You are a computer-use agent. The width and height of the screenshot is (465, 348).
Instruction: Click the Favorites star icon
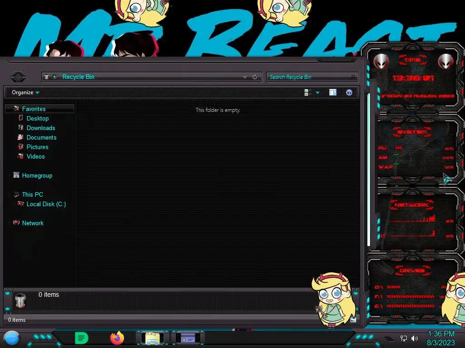[16, 109]
